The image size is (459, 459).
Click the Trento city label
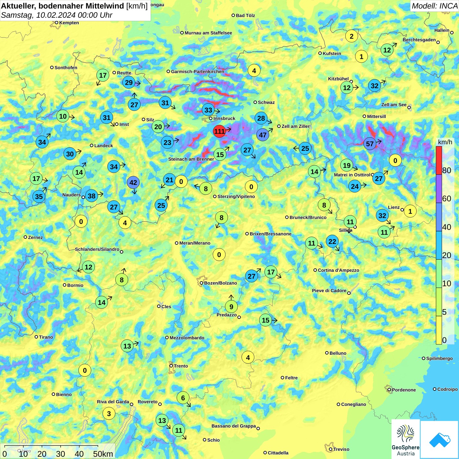click(181, 366)
